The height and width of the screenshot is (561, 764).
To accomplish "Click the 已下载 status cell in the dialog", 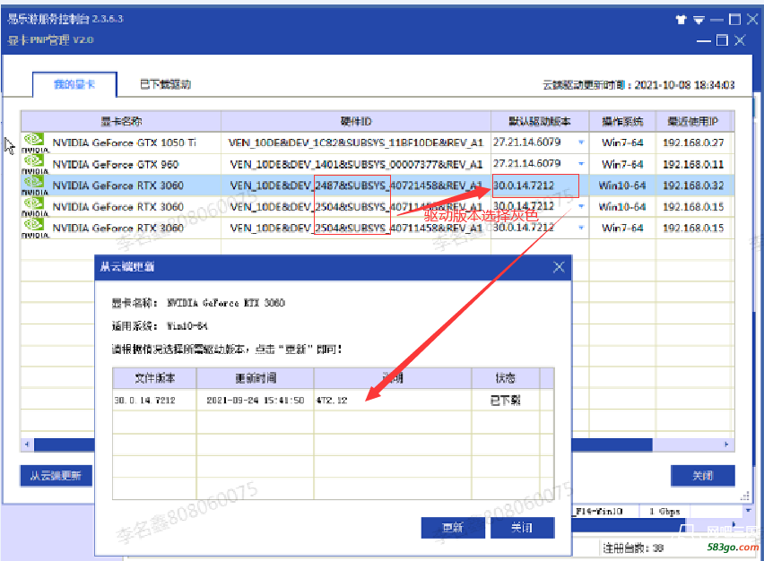I will (x=505, y=401).
